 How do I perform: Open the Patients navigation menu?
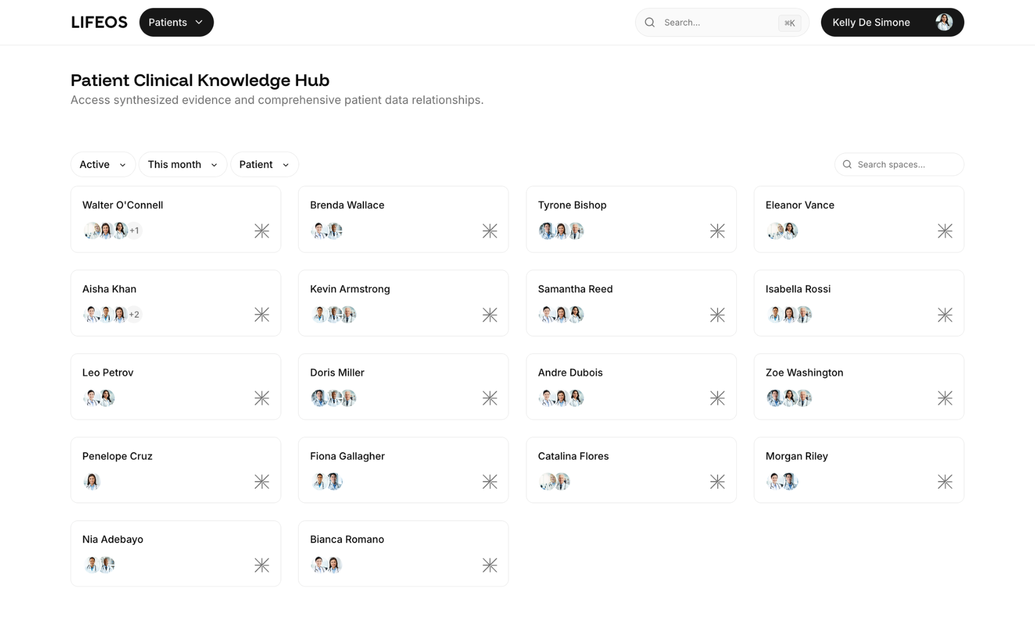(176, 23)
